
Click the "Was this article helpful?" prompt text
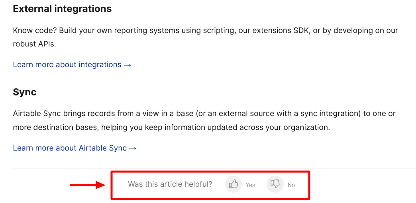(x=170, y=184)
